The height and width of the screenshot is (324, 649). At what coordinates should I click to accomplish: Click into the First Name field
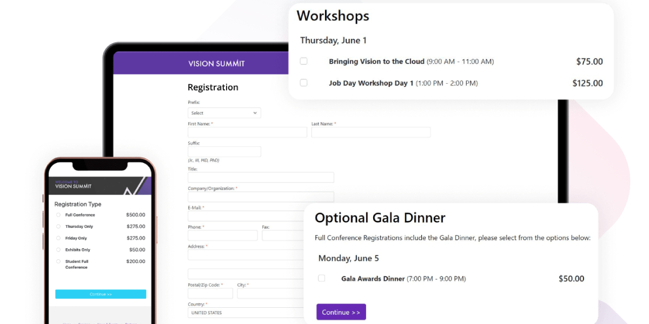[247, 132]
